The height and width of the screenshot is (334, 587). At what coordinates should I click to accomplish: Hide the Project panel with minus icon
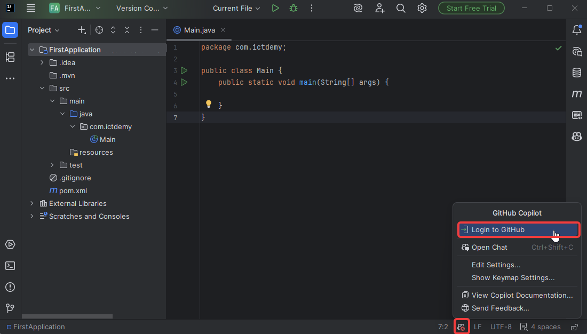pyautogui.click(x=155, y=30)
